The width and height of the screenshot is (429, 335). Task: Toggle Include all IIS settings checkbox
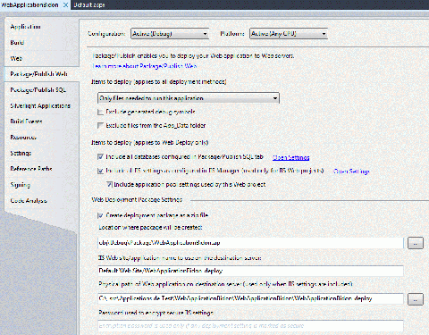(x=101, y=171)
